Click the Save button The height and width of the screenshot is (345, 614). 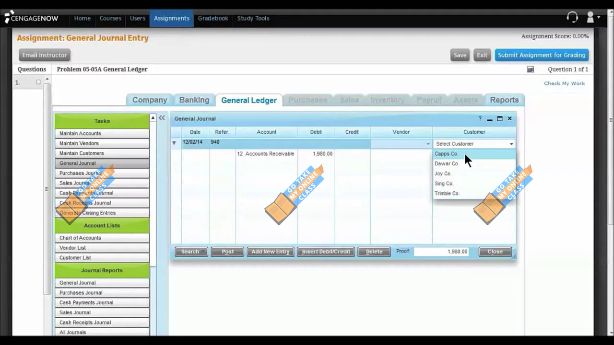pos(460,55)
